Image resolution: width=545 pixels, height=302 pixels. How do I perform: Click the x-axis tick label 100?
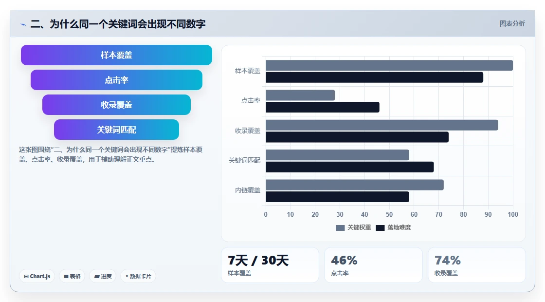tap(513, 215)
